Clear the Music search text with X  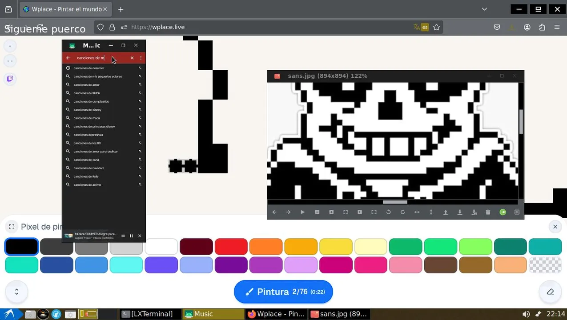(x=132, y=58)
